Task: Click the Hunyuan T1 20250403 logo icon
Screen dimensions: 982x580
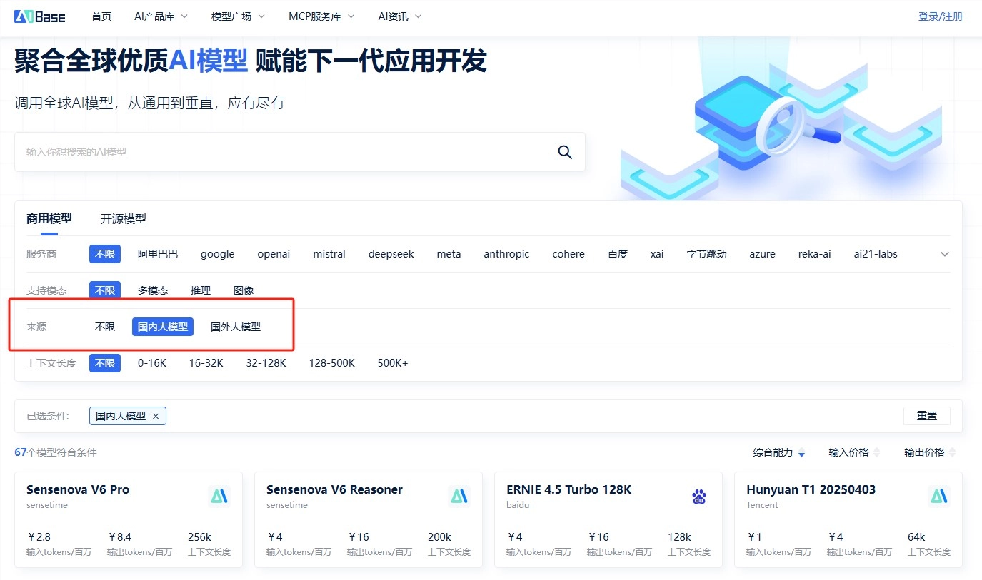Action: click(x=939, y=497)
